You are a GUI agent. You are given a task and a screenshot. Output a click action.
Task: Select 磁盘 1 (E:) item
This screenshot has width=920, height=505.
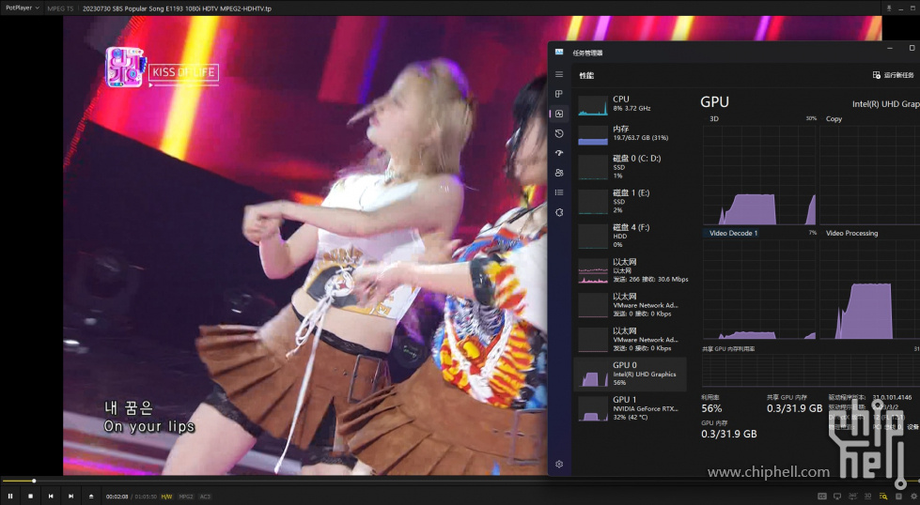631,202
